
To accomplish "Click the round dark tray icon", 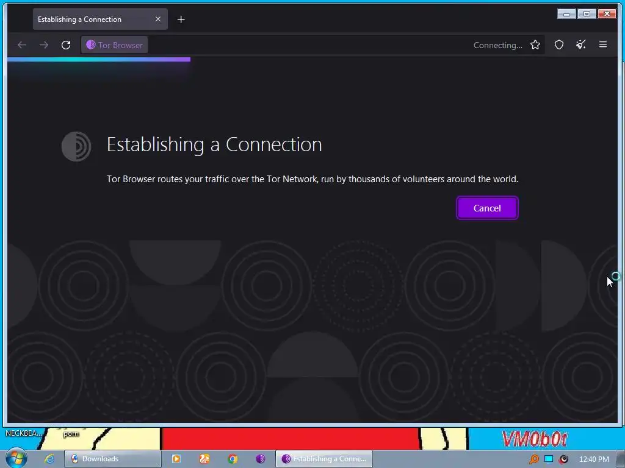I will pyautogui.click(x=563, y=459).
